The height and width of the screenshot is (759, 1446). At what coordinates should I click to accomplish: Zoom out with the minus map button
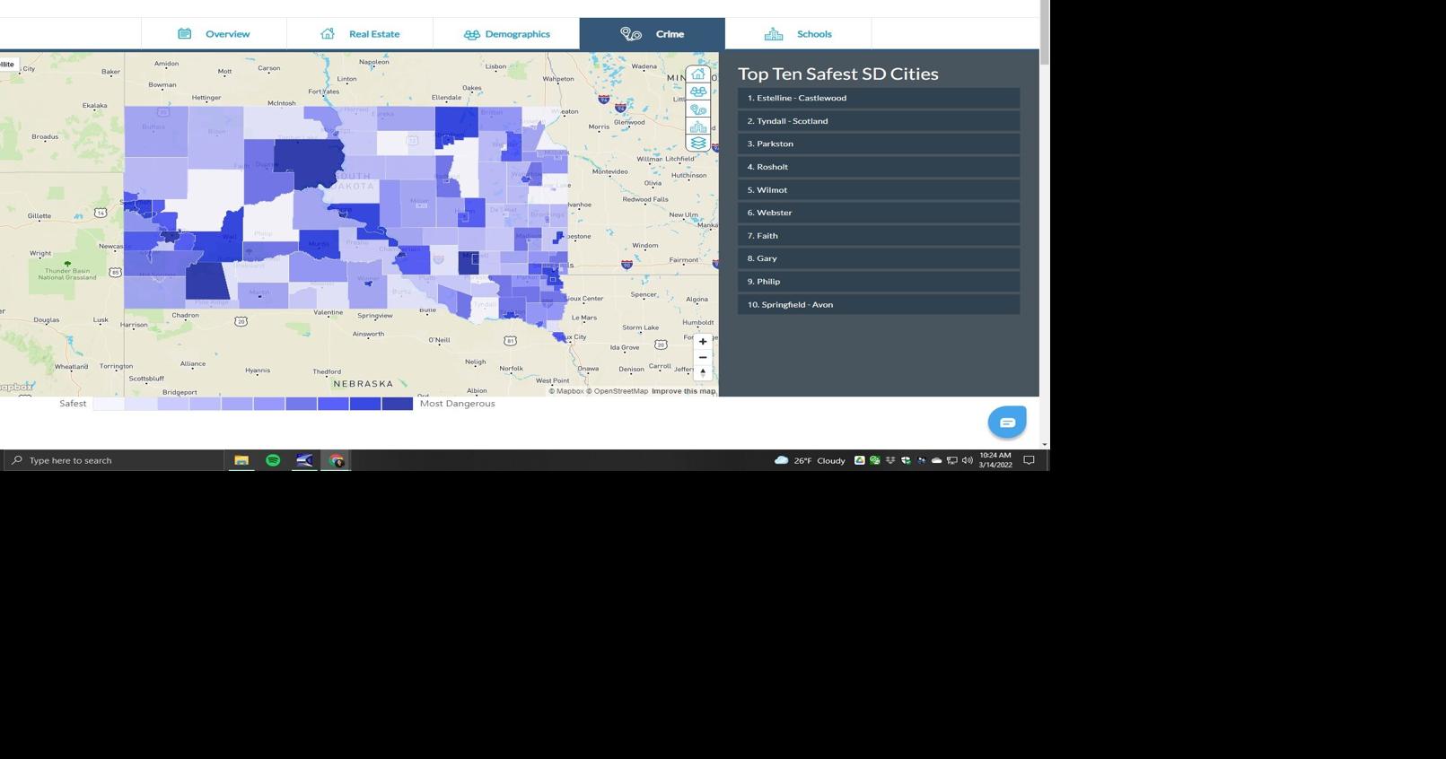click(x=703, y=357)
